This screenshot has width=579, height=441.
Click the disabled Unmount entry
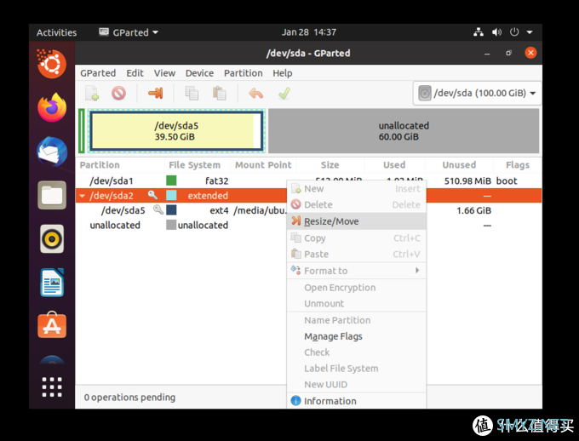pos(356,304)
